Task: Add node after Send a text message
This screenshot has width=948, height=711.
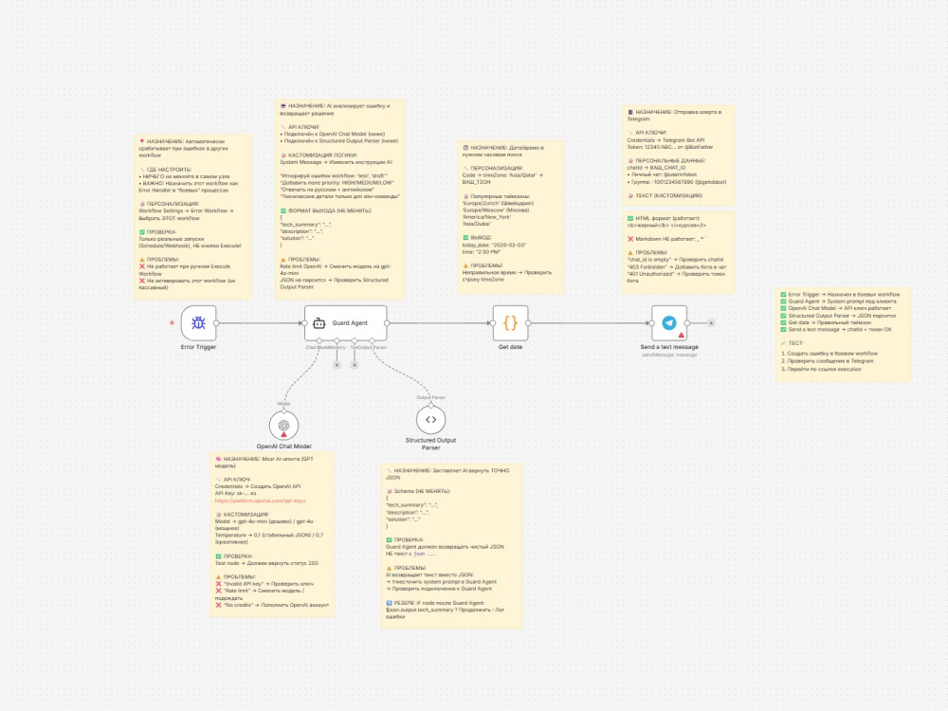Action: 711,323
